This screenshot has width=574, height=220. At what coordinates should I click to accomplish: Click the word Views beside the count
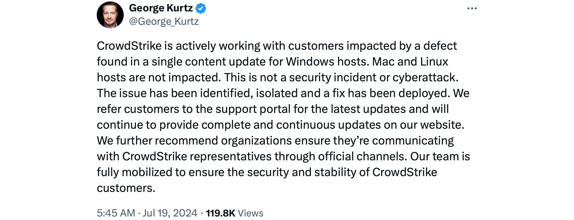251,213
